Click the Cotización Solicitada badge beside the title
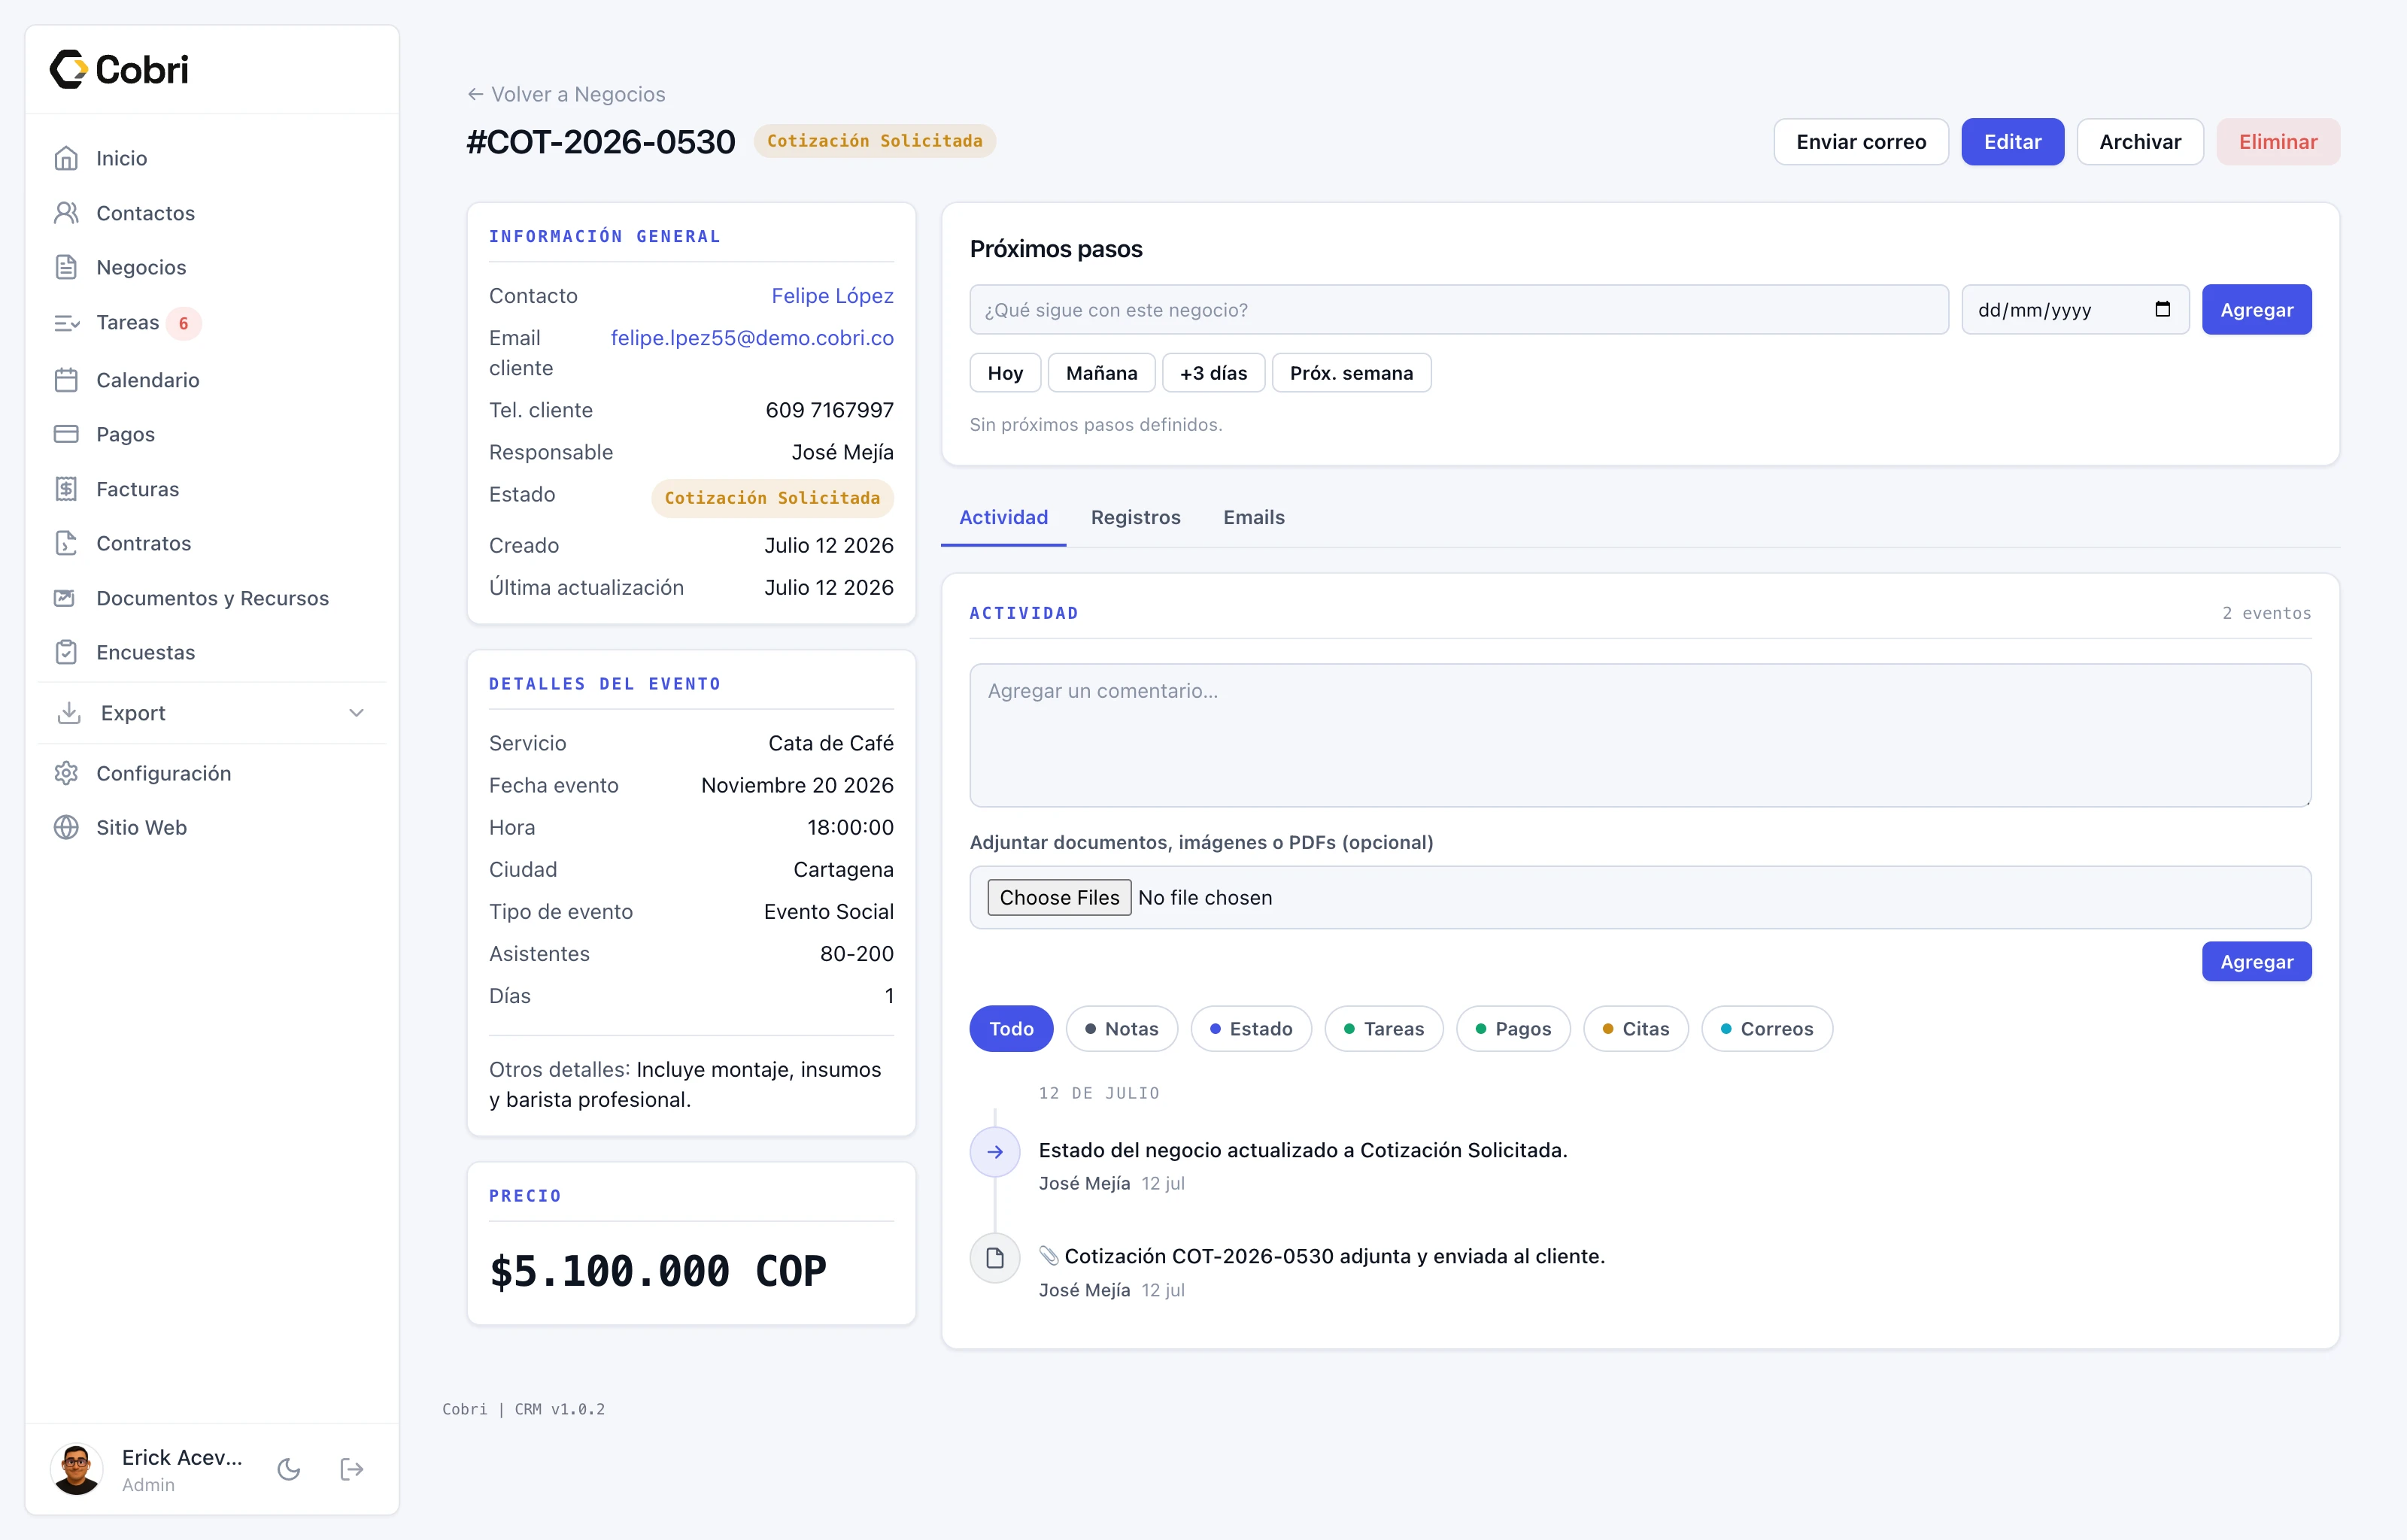The width and height of the screenshot is (2407, 1540). pos(874,141)
